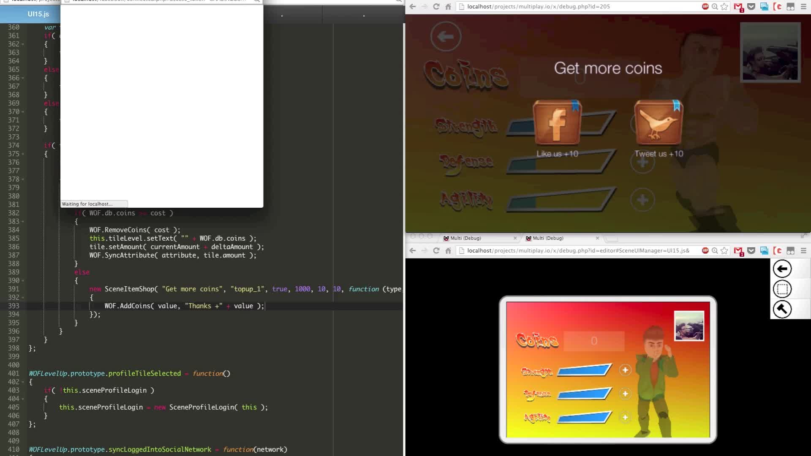The width and height of the screenshot is (811, 456).
Task: Click the browser home icon
Action: pos(448,7)
